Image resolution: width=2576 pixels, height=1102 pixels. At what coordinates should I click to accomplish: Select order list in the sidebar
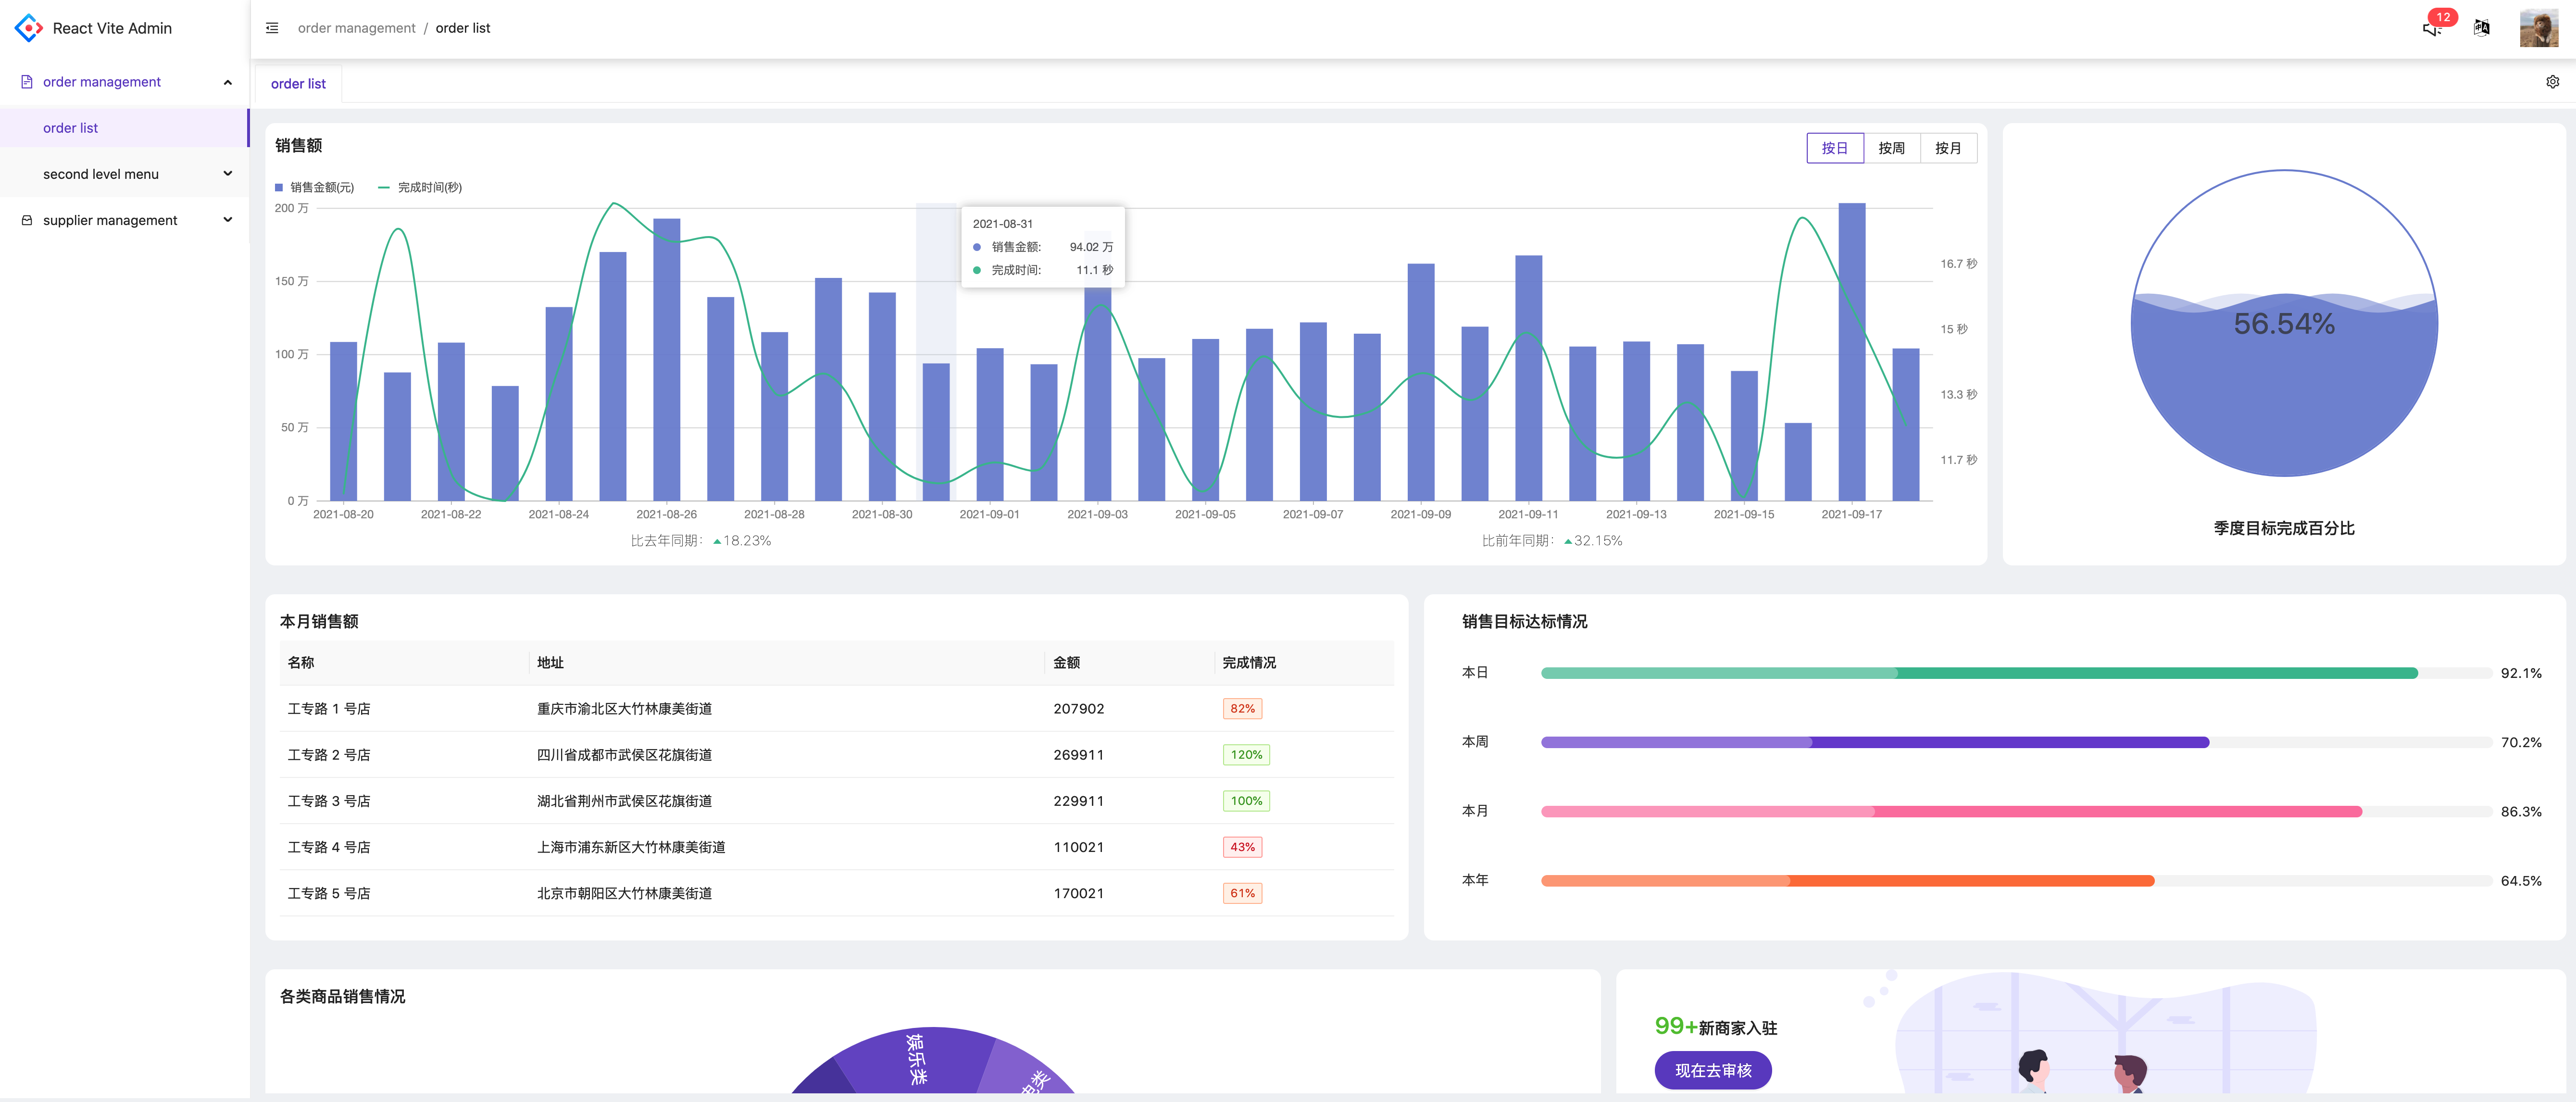(x=71, y=128)
